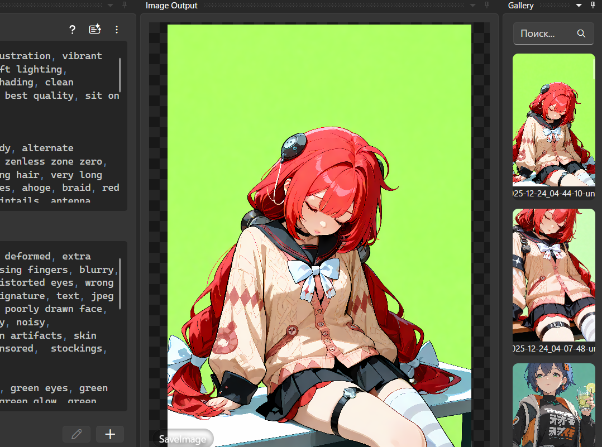
Task: Click the plus add button
Action: coord(110,434)
